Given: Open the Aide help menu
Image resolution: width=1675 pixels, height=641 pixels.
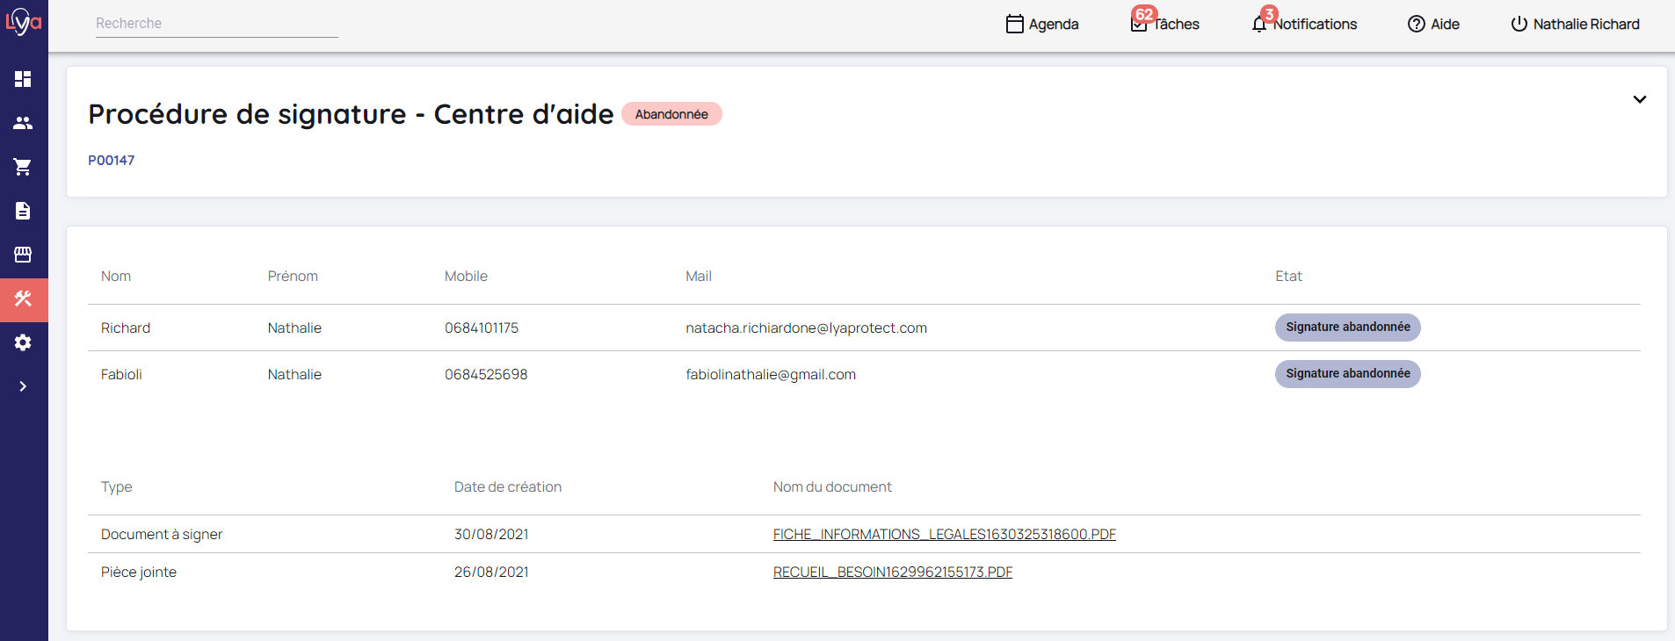Looking at the screenshot, I should coord(1433,25).
